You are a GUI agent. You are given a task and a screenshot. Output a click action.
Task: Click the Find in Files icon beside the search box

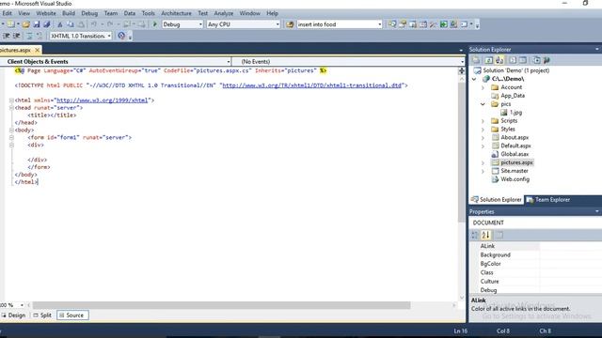pyautogui.click(x=290, y=24)
